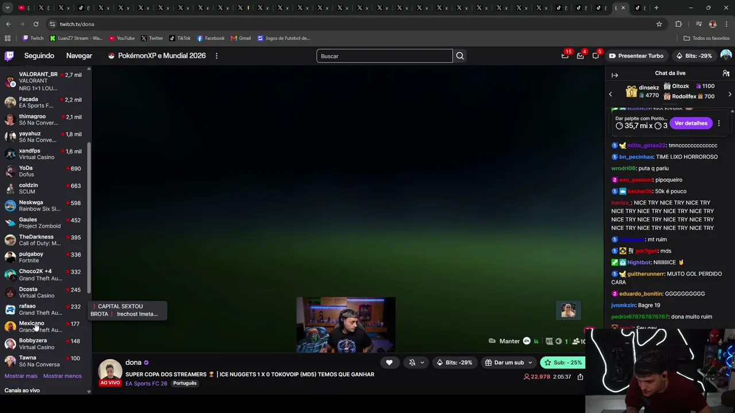Open the tab search dropdown arrow
Viewport: 735px width, 413px height.
(8, 8)
